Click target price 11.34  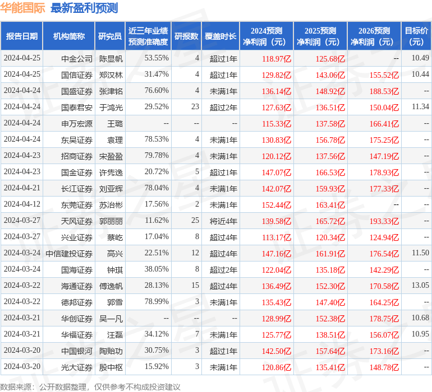420,107
